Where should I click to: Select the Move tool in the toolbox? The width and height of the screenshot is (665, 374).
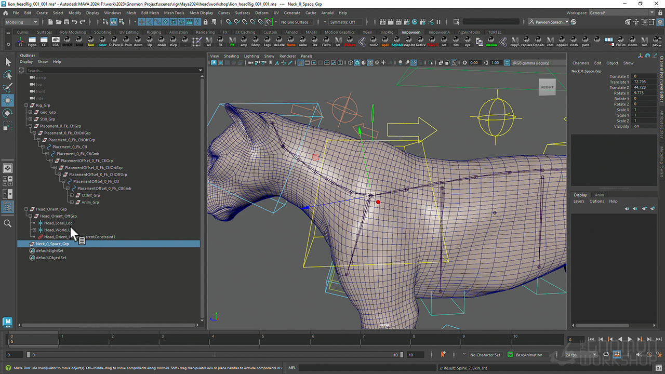(8, 100)
